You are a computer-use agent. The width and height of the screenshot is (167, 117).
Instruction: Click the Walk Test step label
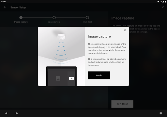87,22
